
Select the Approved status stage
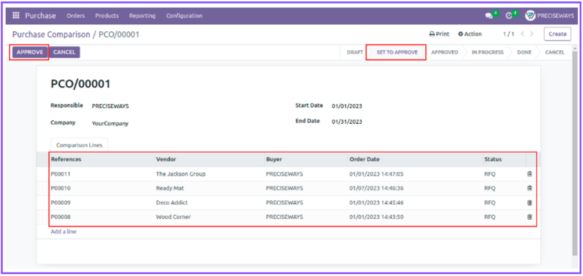[x=444, y=52]
